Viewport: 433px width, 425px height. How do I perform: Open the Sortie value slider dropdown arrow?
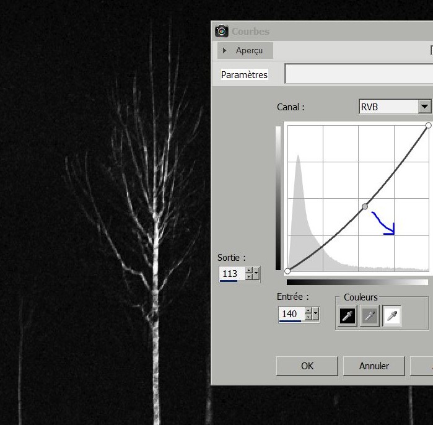[x=256, y=273]
